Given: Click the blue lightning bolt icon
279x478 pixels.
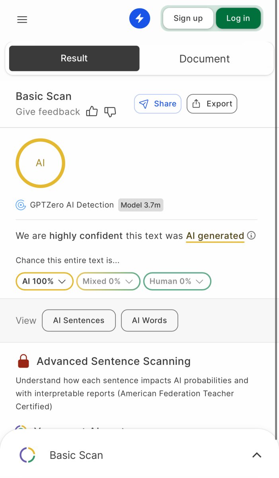Looking at the screenshot, I should [x=140, y=18].
